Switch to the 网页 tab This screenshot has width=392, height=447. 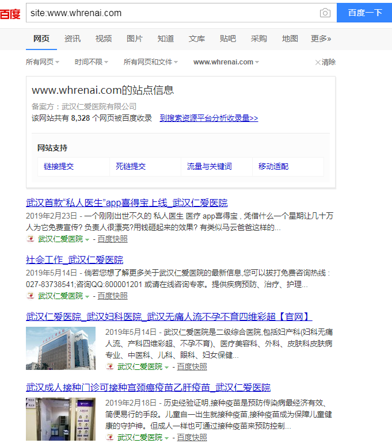[x=41, y=39]
